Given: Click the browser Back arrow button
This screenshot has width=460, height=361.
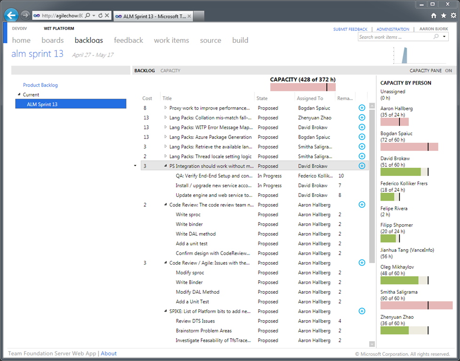Looking at the screenshot, I should pyautogui.click(x=11, y=16).
